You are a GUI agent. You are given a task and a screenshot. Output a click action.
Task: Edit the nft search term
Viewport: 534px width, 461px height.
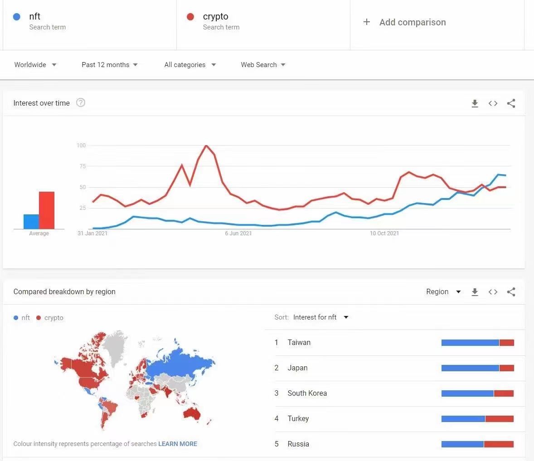tap(35, 17)
